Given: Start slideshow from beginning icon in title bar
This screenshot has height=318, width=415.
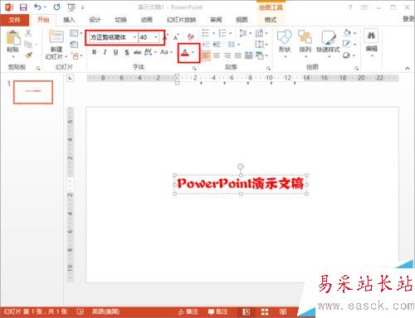Looking at the screenshot, I should (71, 7).
